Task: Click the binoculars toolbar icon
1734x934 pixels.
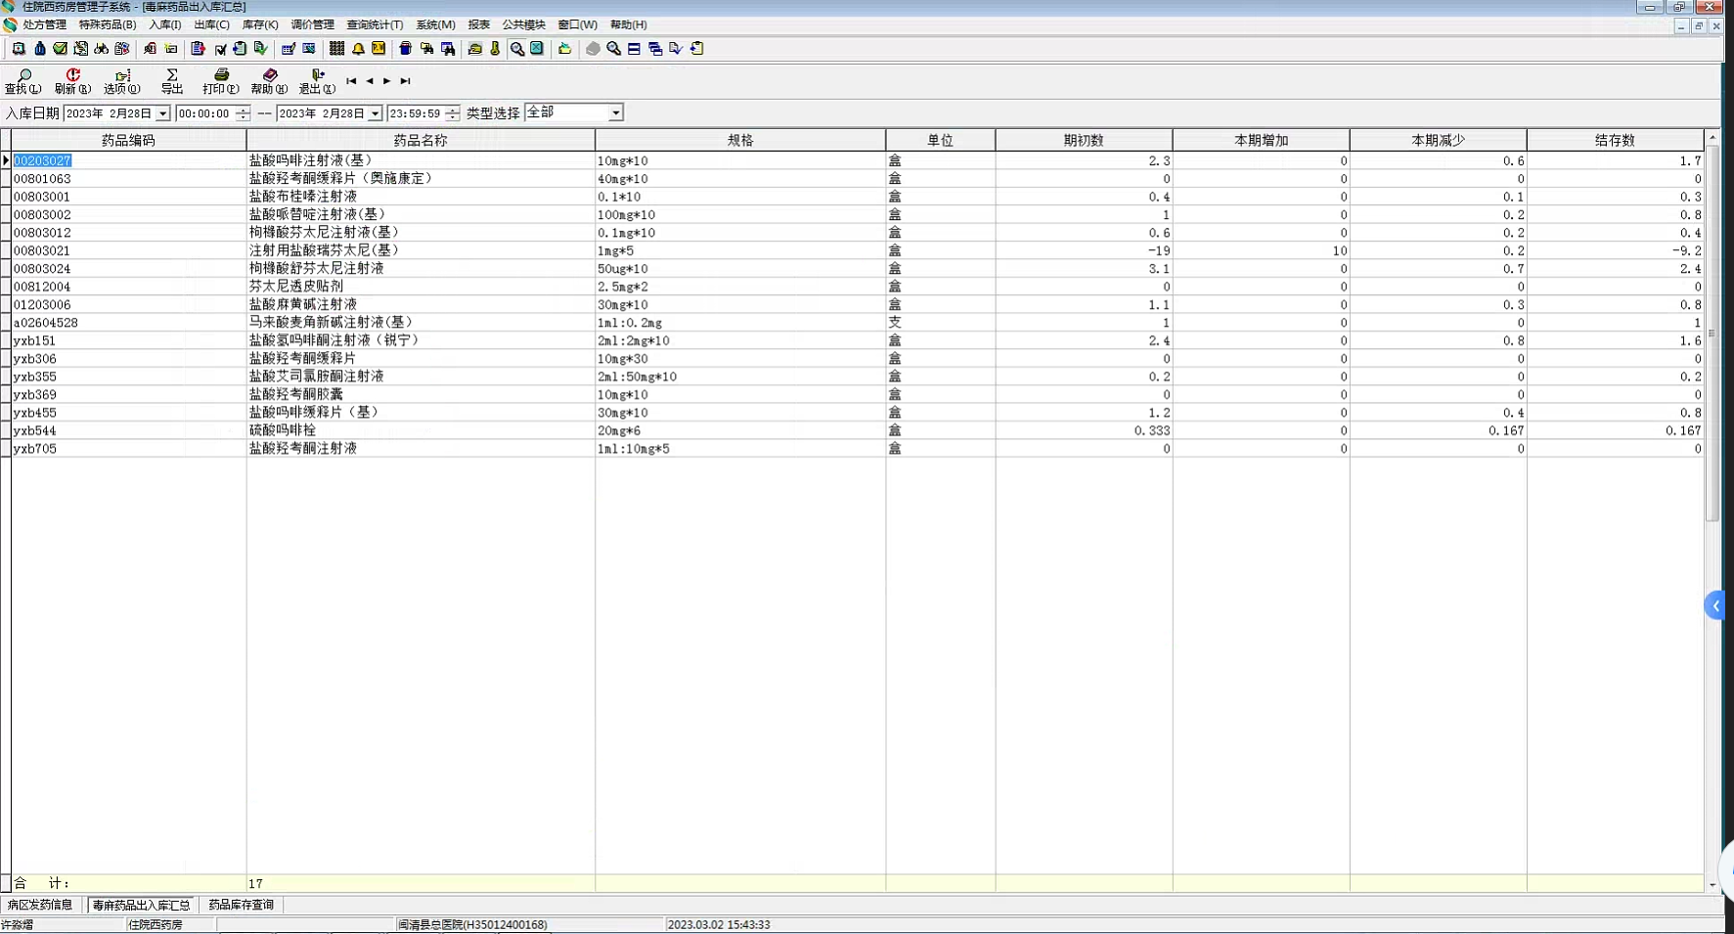Action: click(102, 48)
